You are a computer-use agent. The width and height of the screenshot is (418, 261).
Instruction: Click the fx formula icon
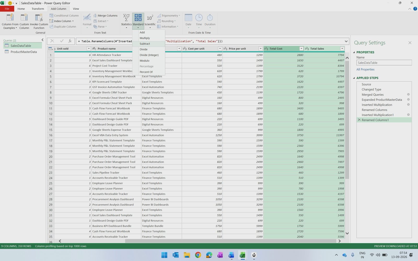click(70, 41)
